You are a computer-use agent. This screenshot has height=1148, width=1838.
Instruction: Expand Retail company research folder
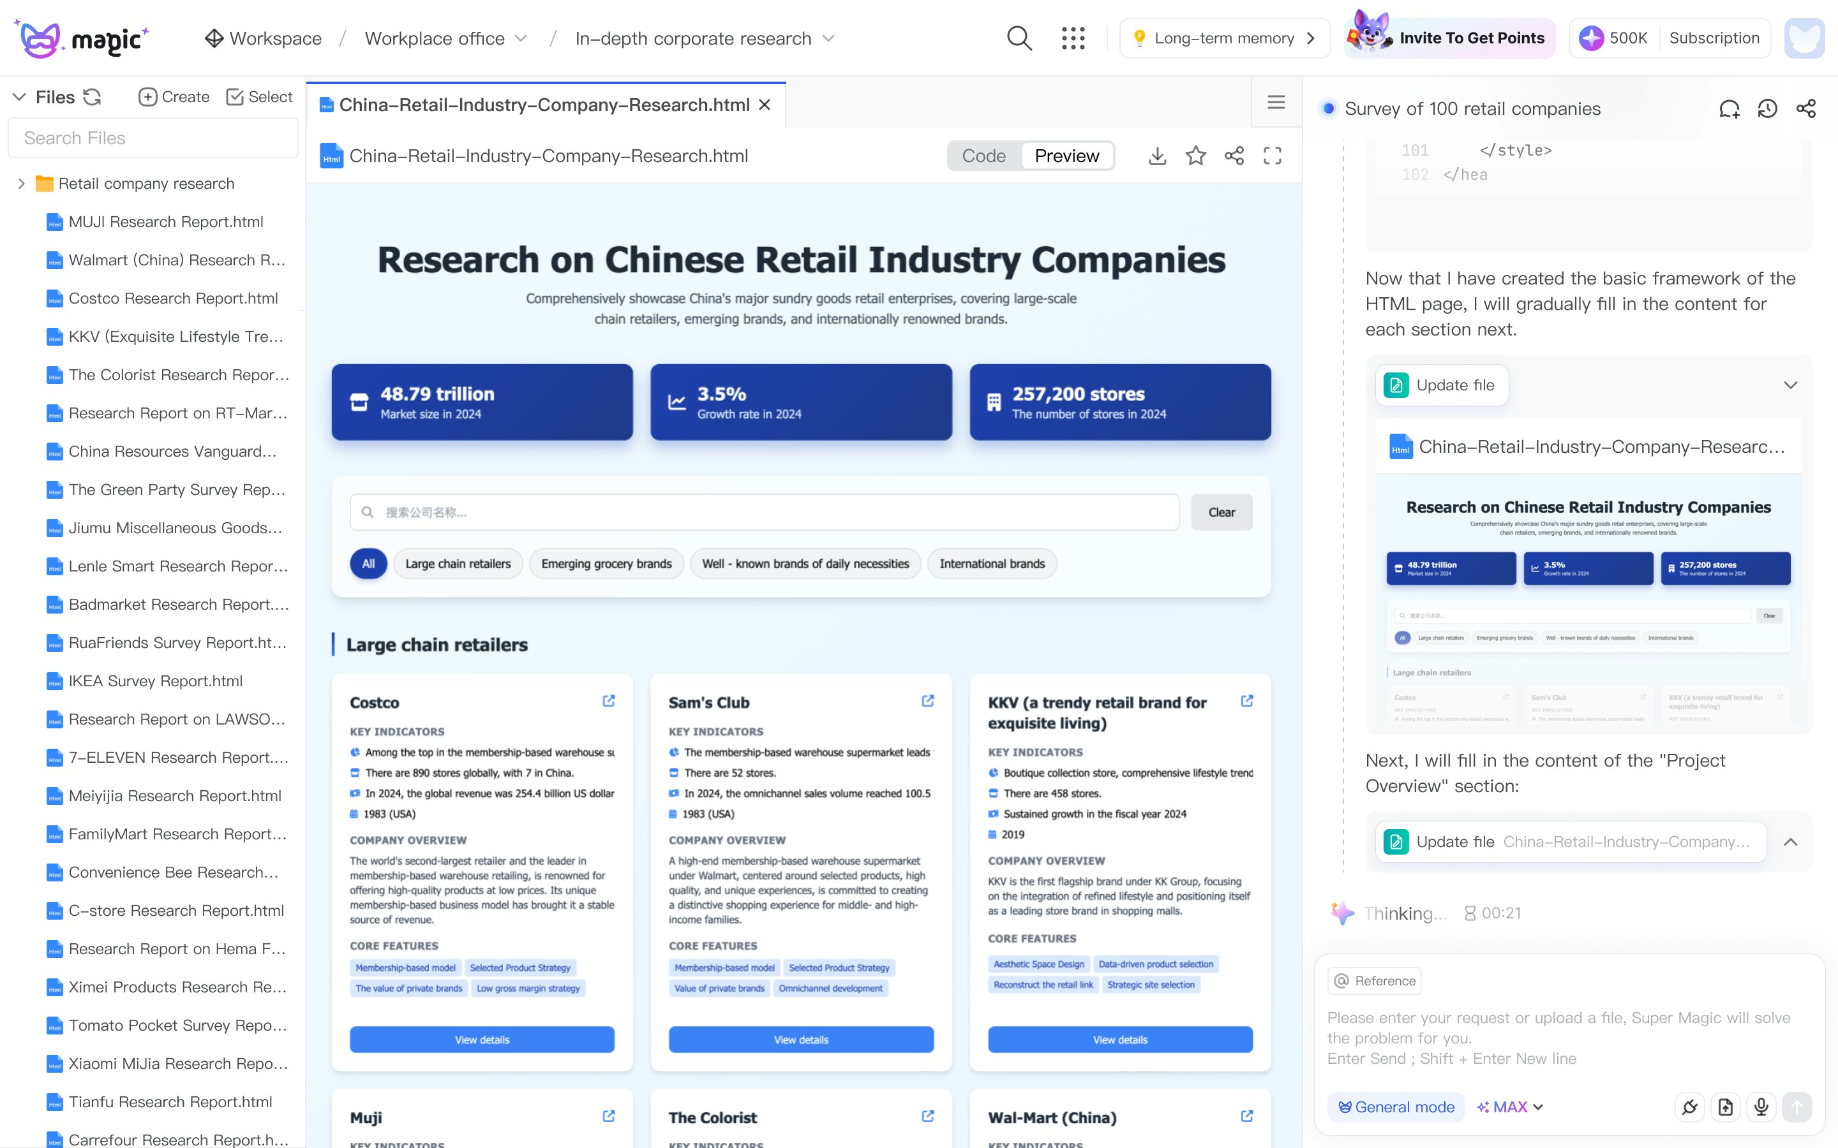(x=20, y=183)
